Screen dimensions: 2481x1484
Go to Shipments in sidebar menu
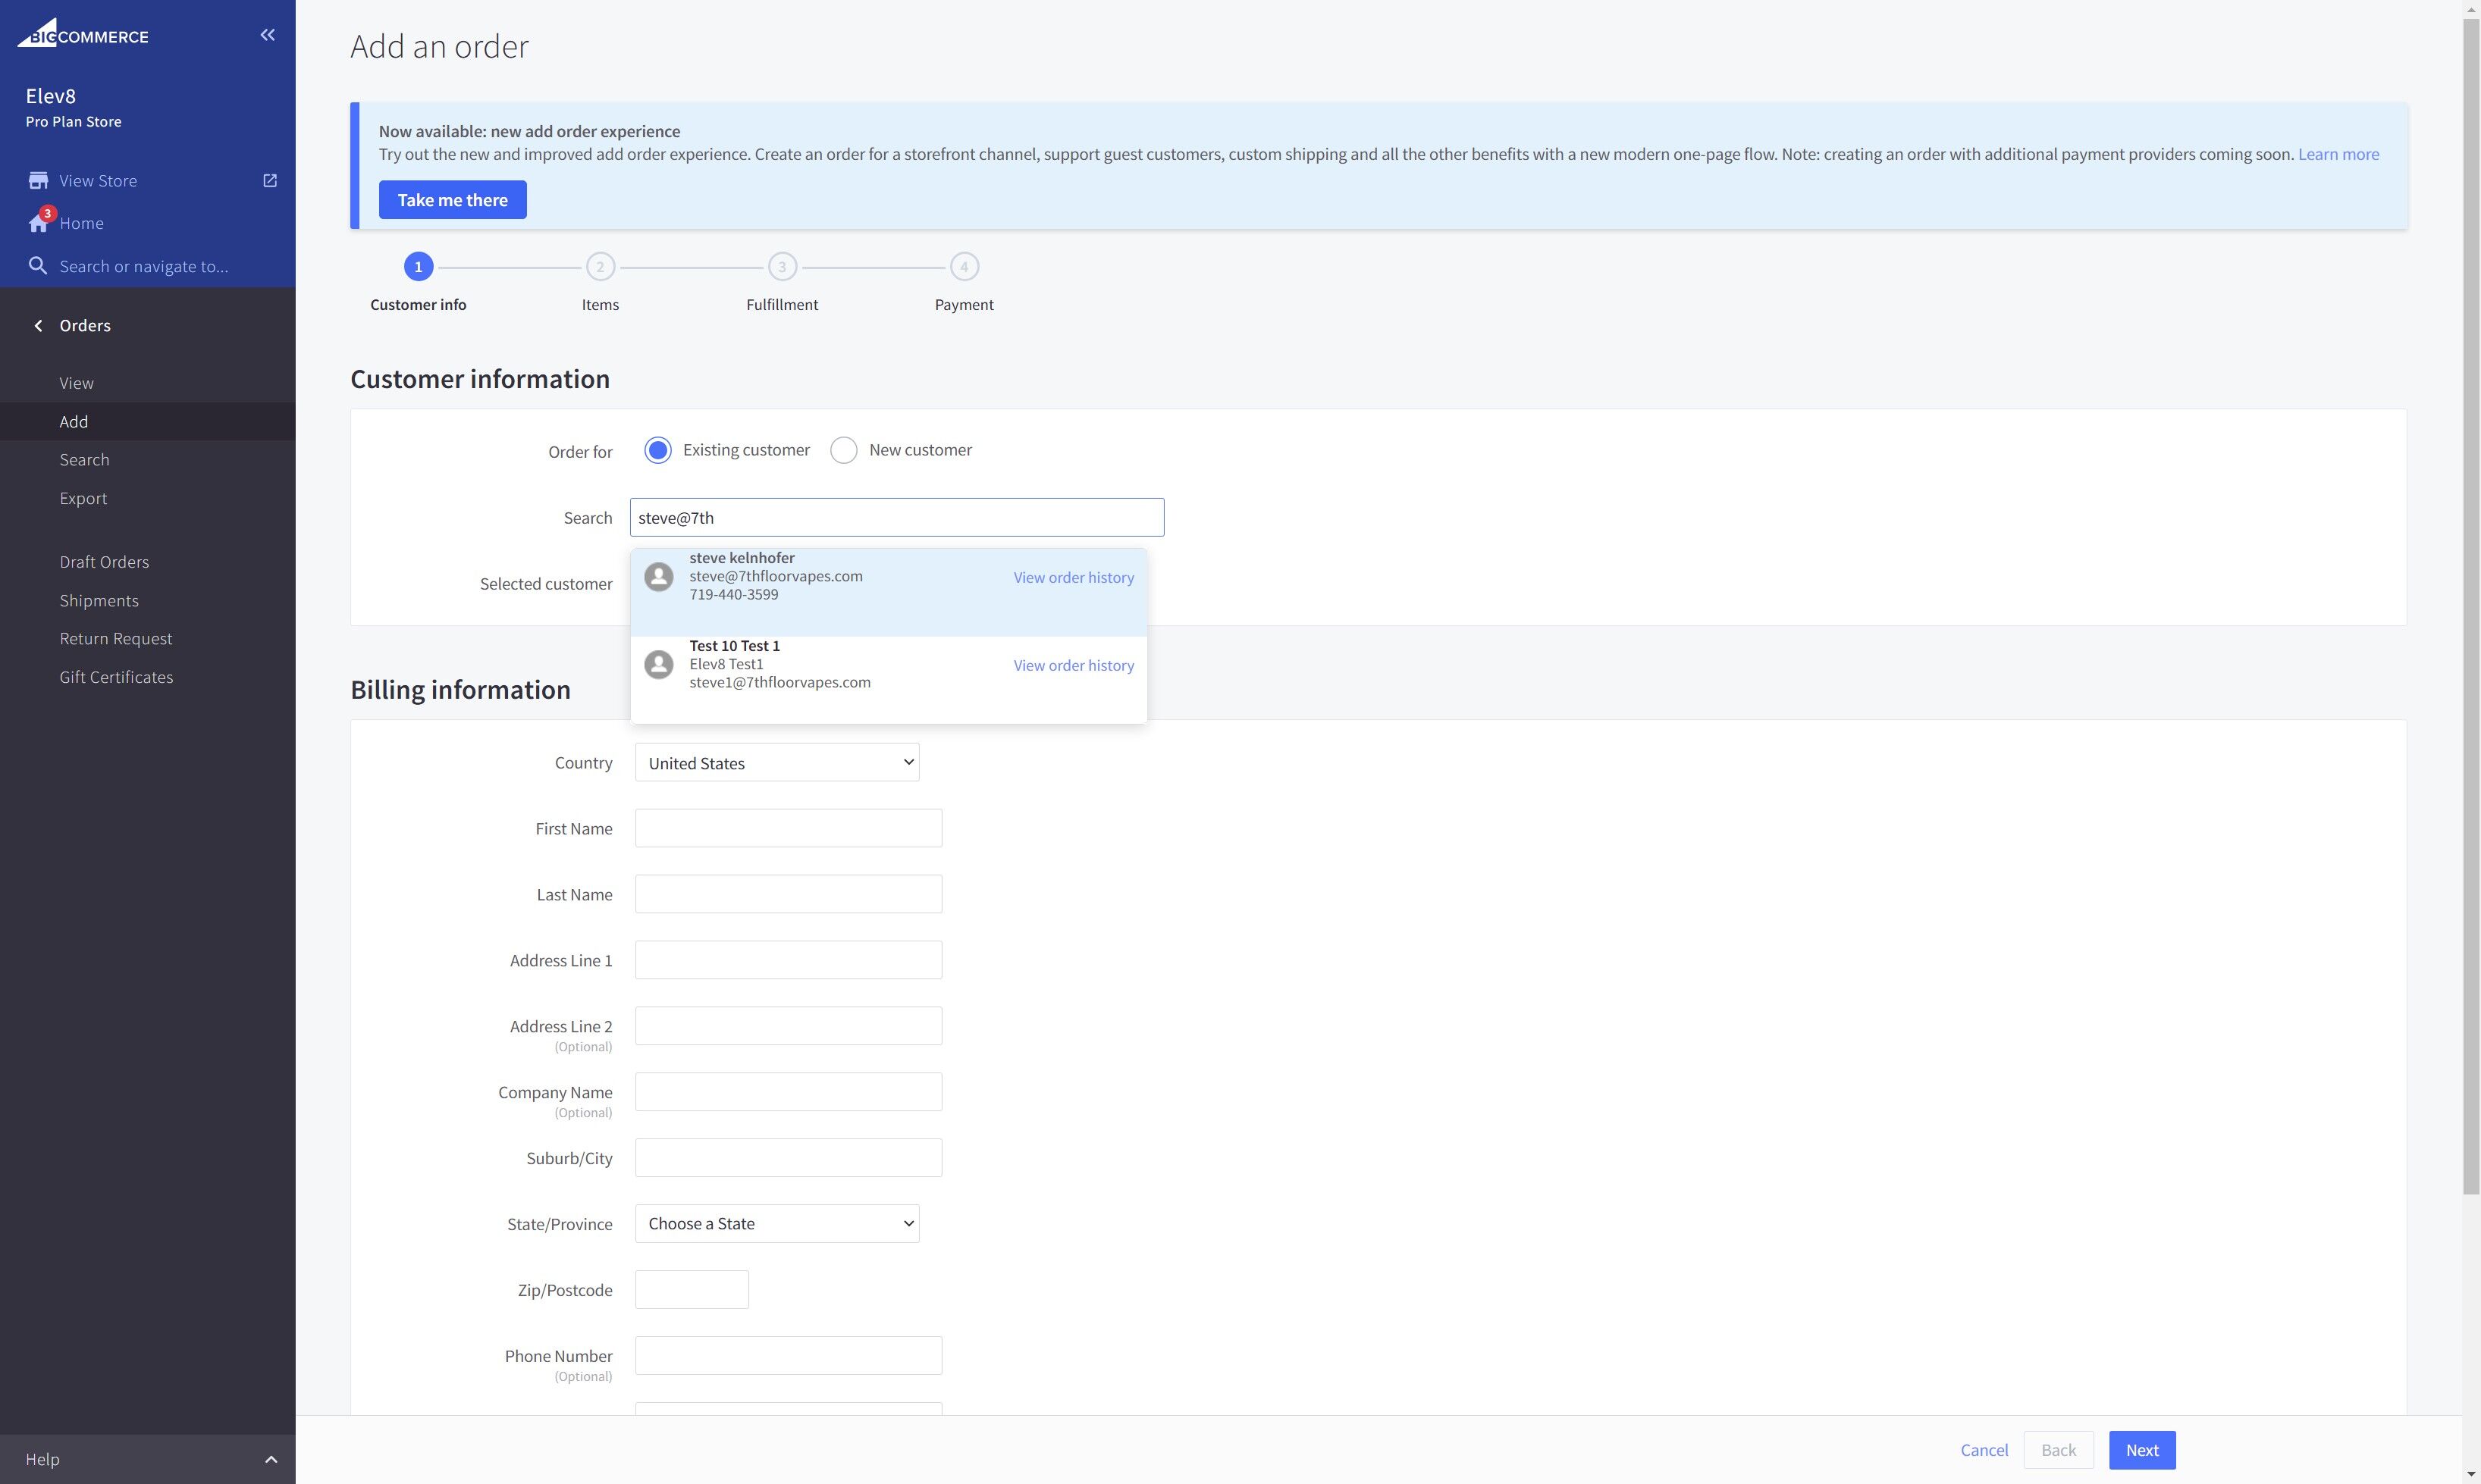pos(99,601)
